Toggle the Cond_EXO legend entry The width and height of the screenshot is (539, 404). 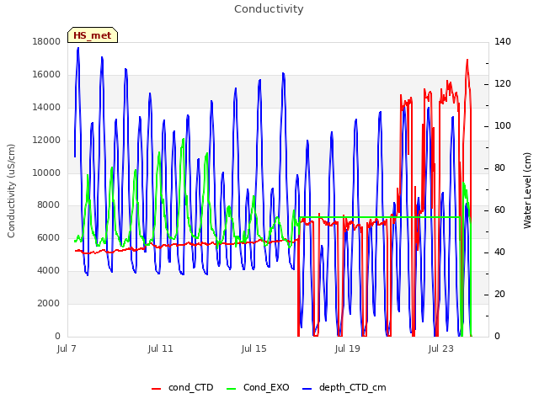tap(258, 387)
